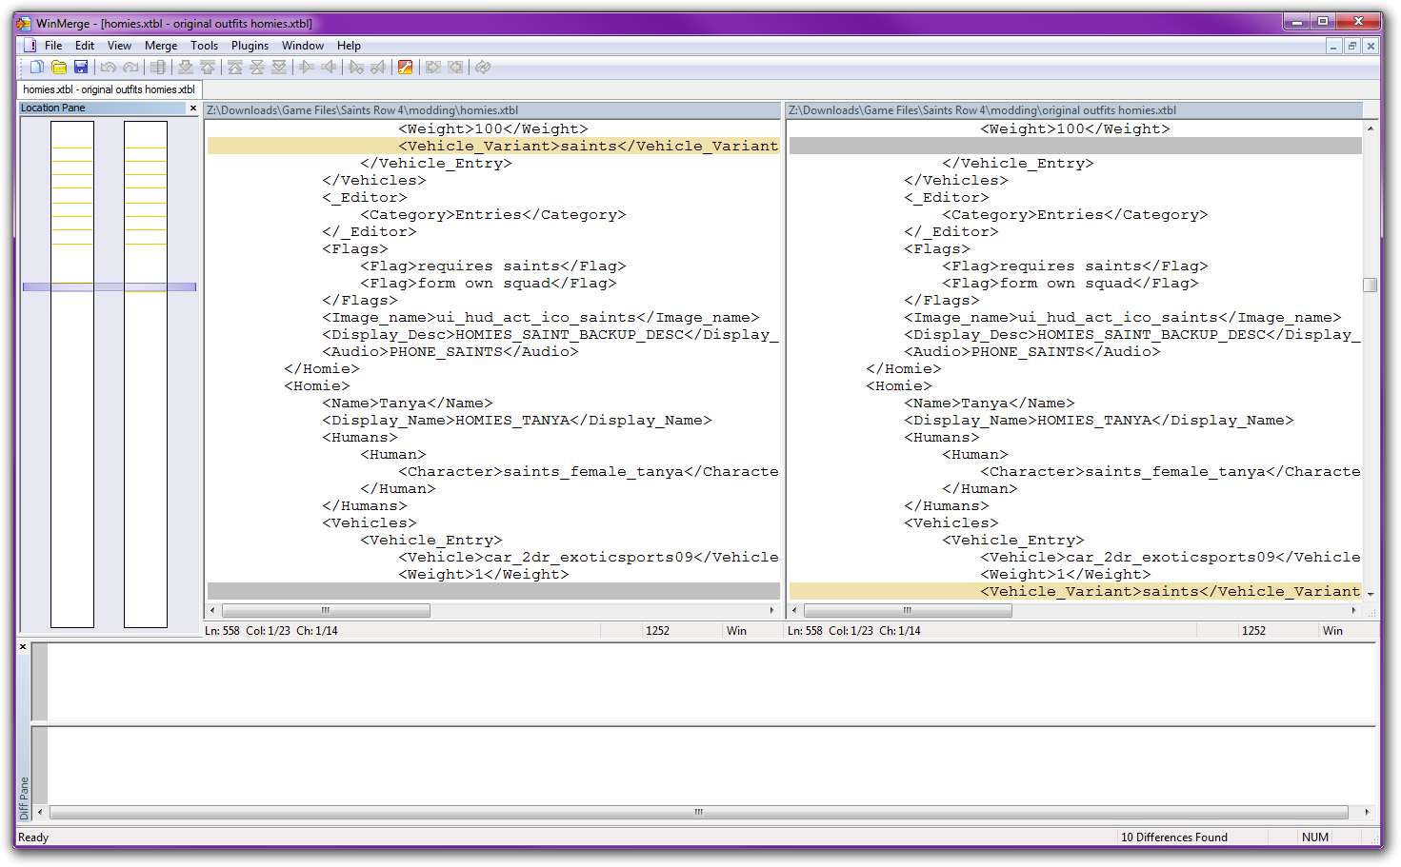This screenshot has width=1401, height=867.
Task: Click the right pane horizontal scrollbar thumb
Action: click(908, 610)
